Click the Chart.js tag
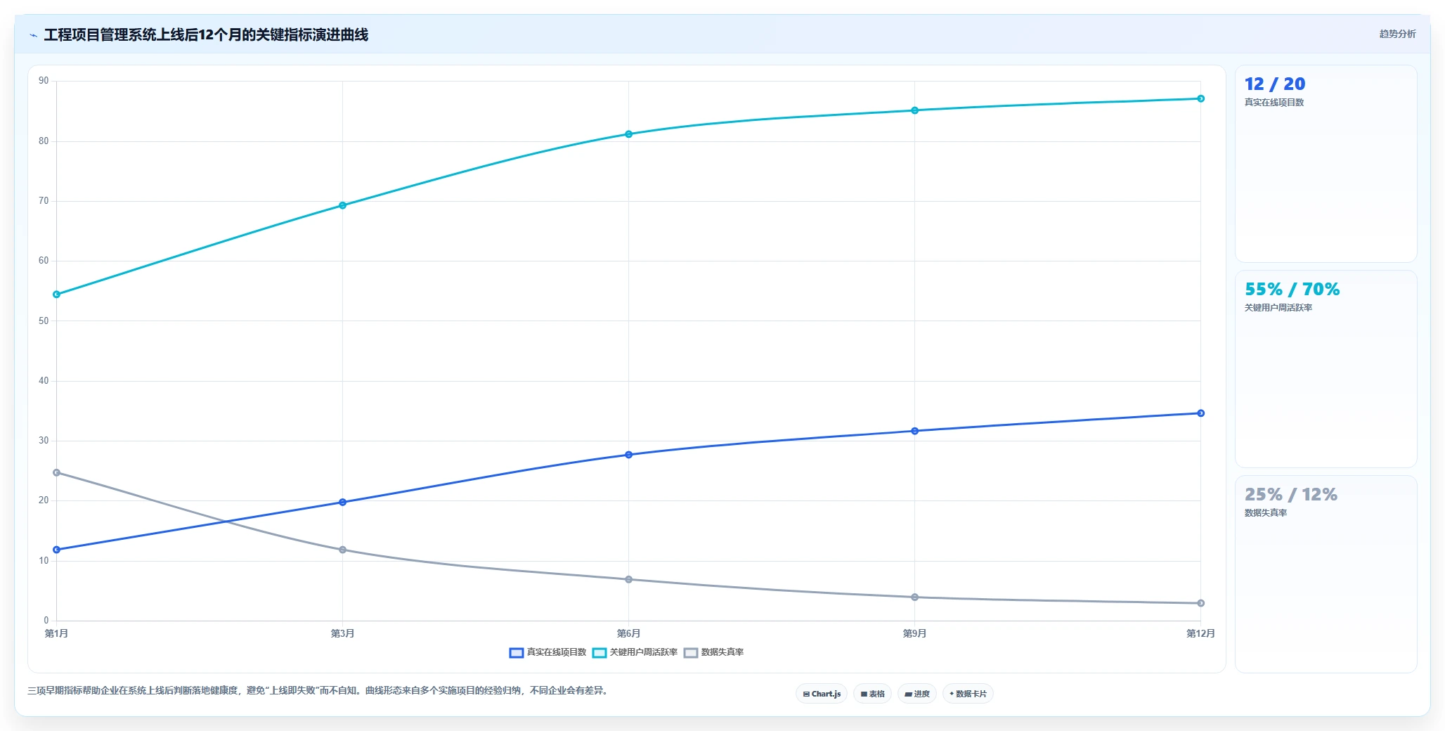 click(x=822, y=694)
